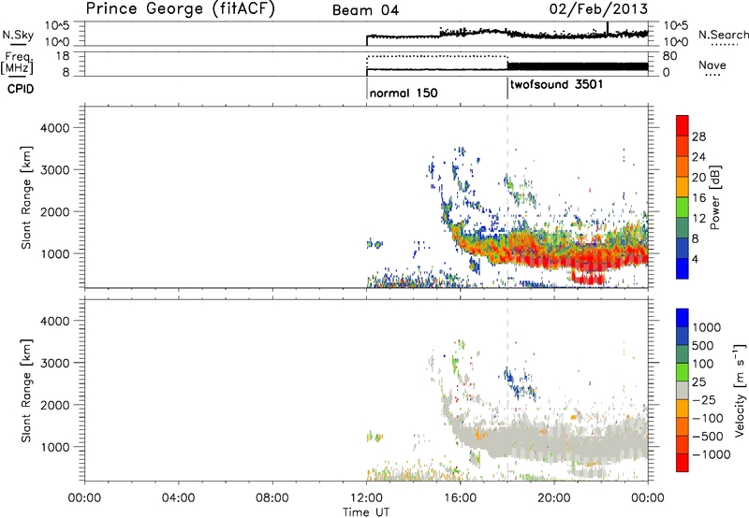Click the '18' tick on frequency axis
This screenshot has height=518, width=749.
click(63, 56)
